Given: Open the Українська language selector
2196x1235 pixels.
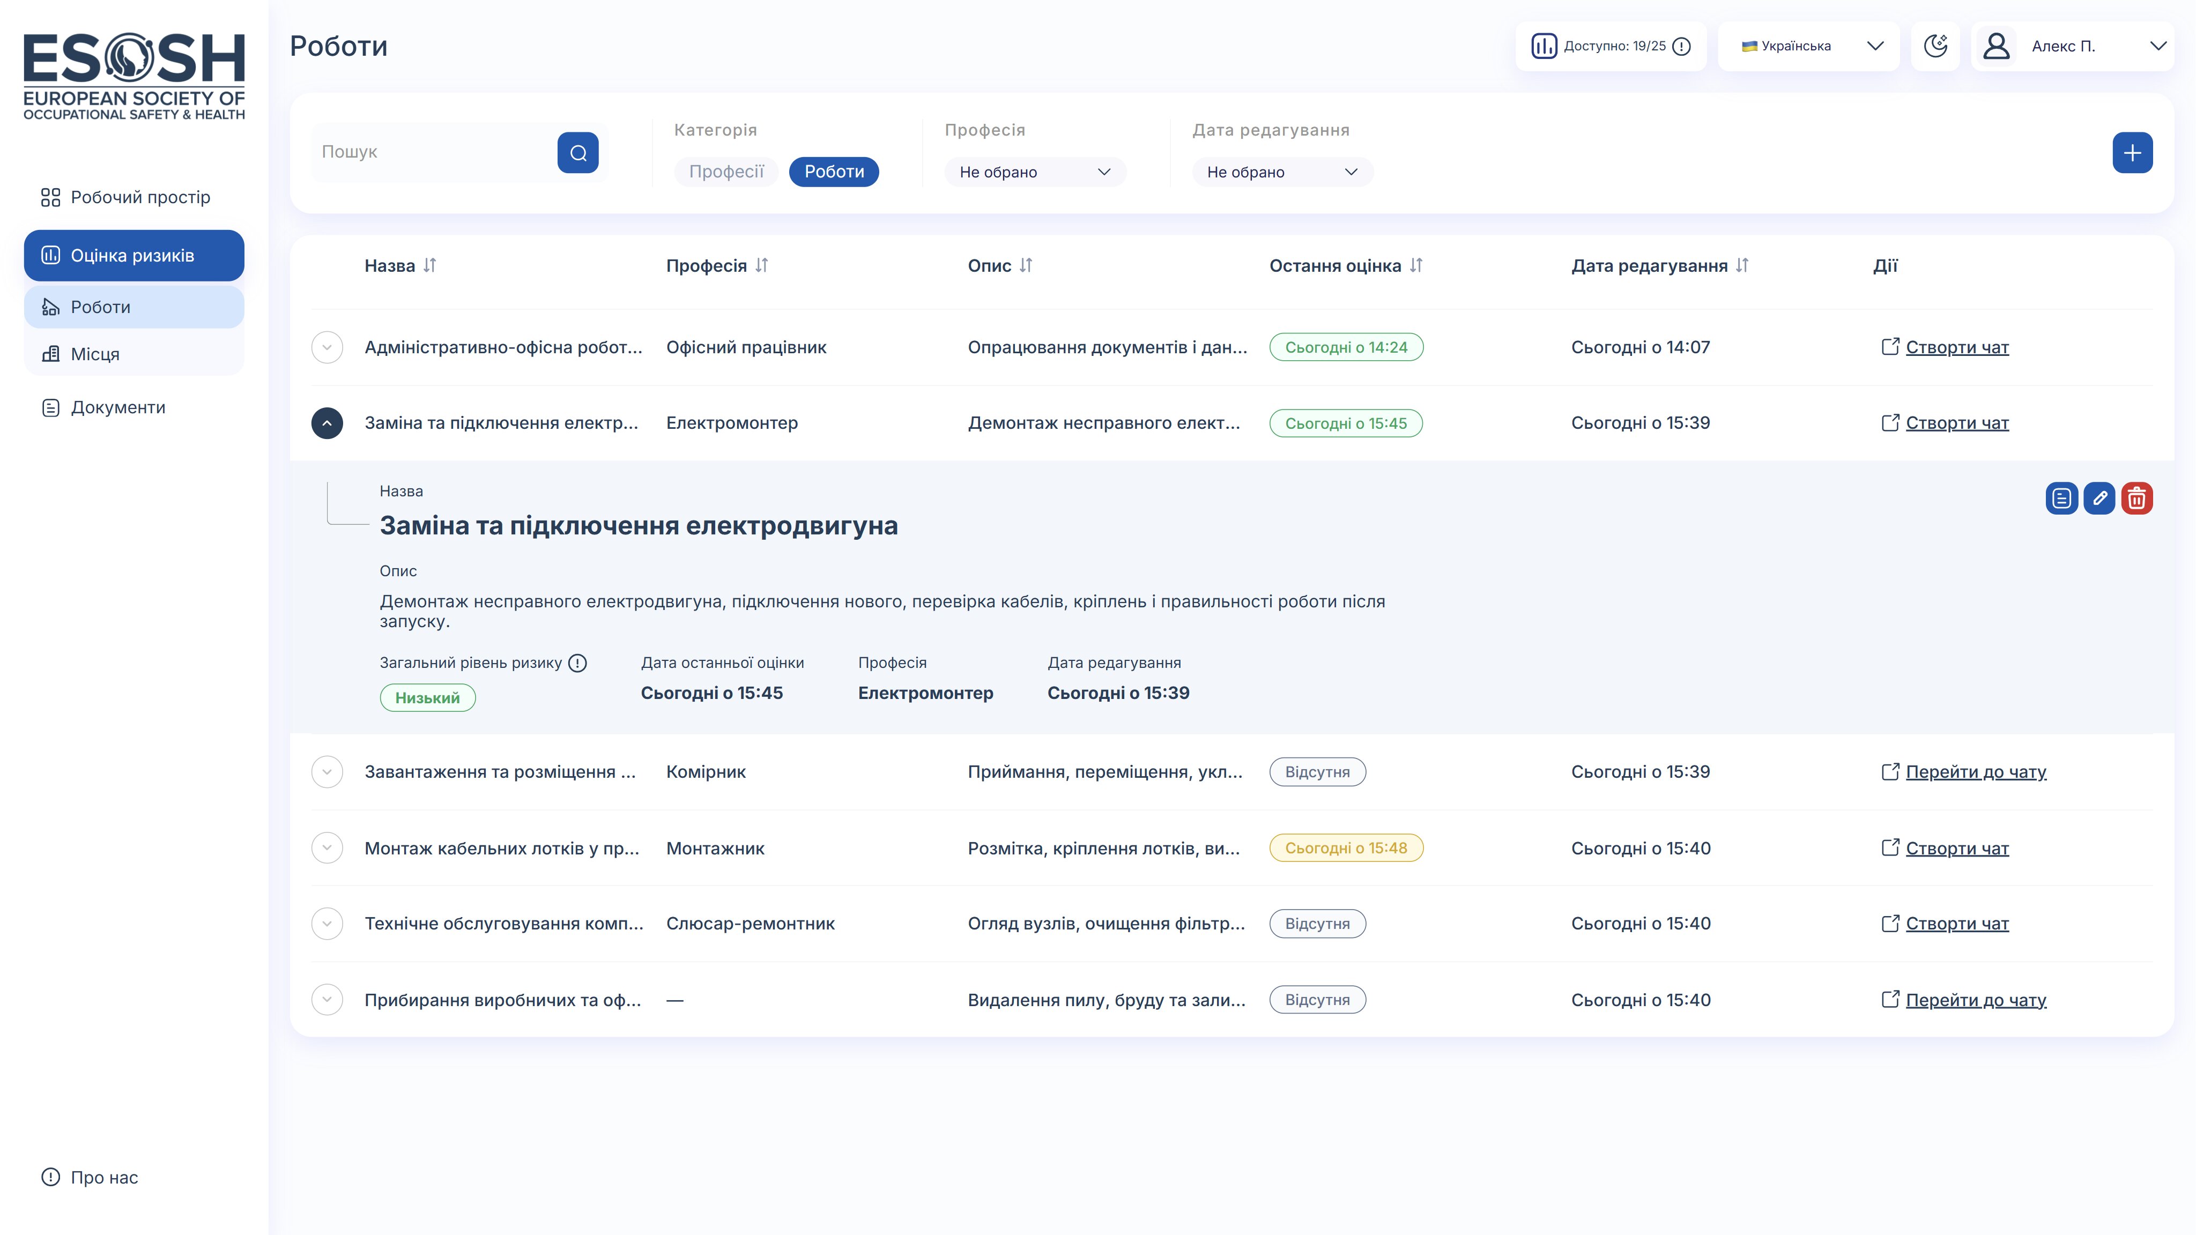Looking at the screenshot, I should pos(1807,46).
